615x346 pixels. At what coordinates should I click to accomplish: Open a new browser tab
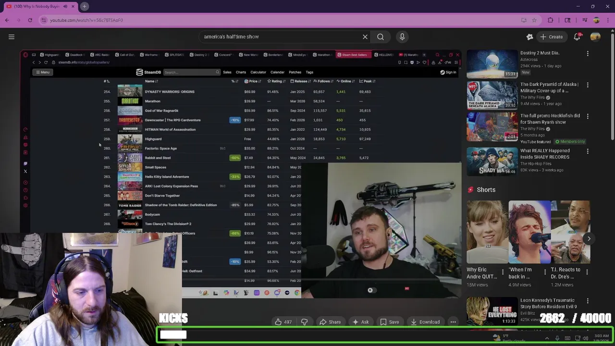(84, 6)
